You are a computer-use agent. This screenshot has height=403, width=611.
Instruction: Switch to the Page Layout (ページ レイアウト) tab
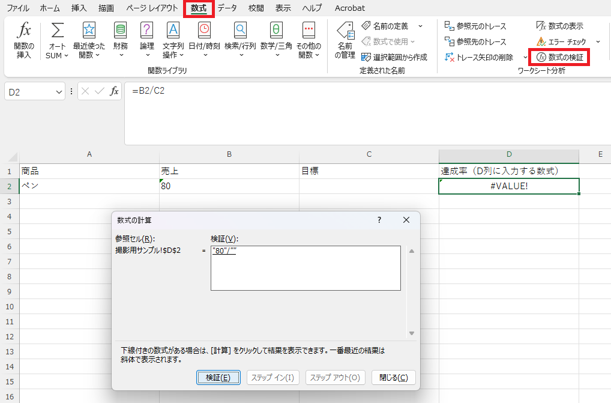[x=152, y=8]
